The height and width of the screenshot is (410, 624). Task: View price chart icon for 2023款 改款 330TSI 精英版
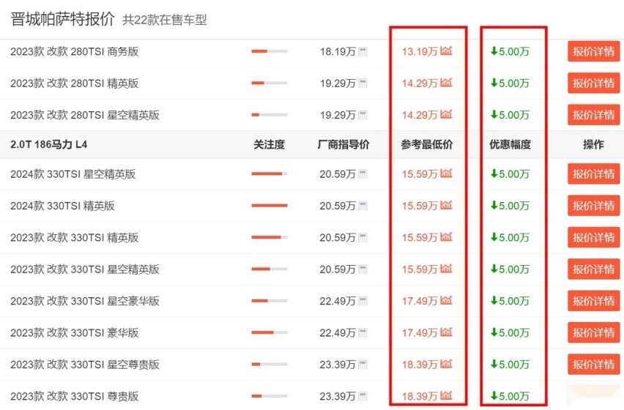(446, 237)
